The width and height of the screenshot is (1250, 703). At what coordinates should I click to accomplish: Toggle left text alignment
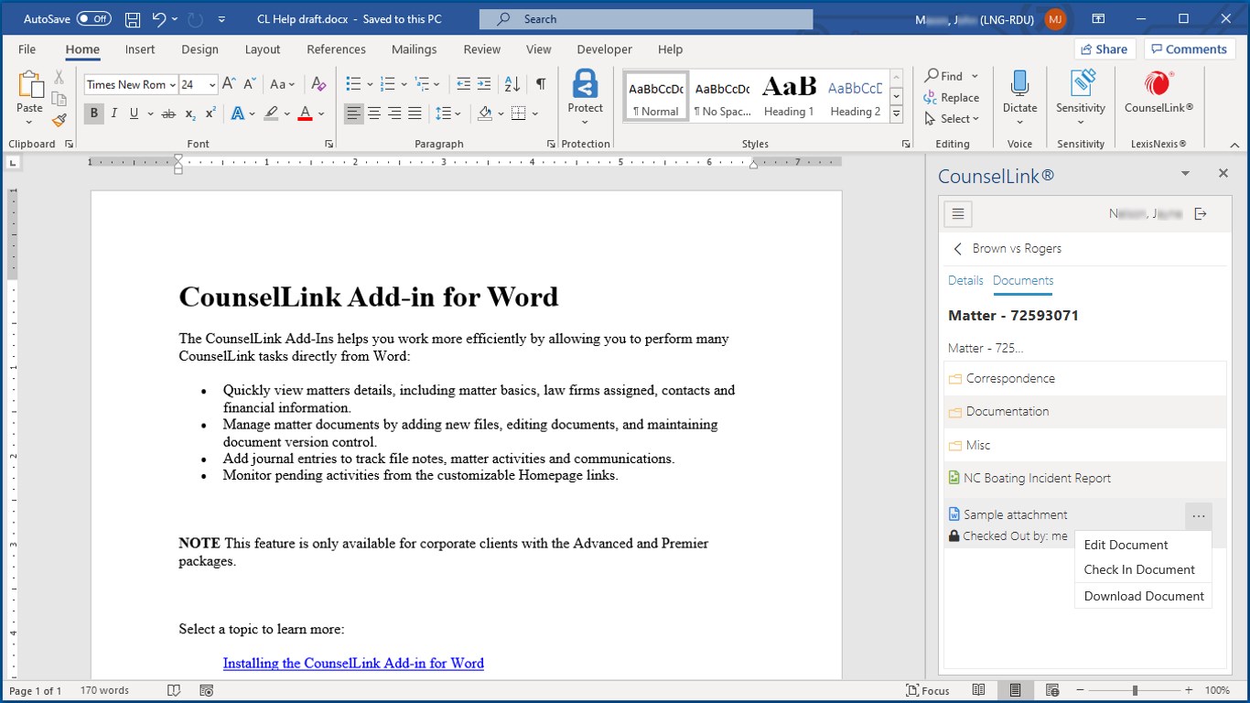click(353, 114)
